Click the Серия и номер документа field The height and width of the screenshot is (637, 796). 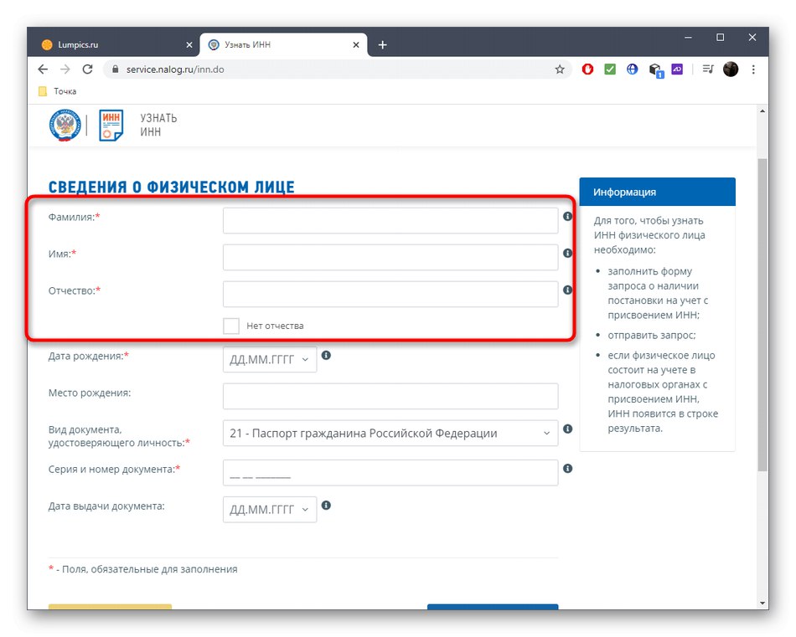390,473
